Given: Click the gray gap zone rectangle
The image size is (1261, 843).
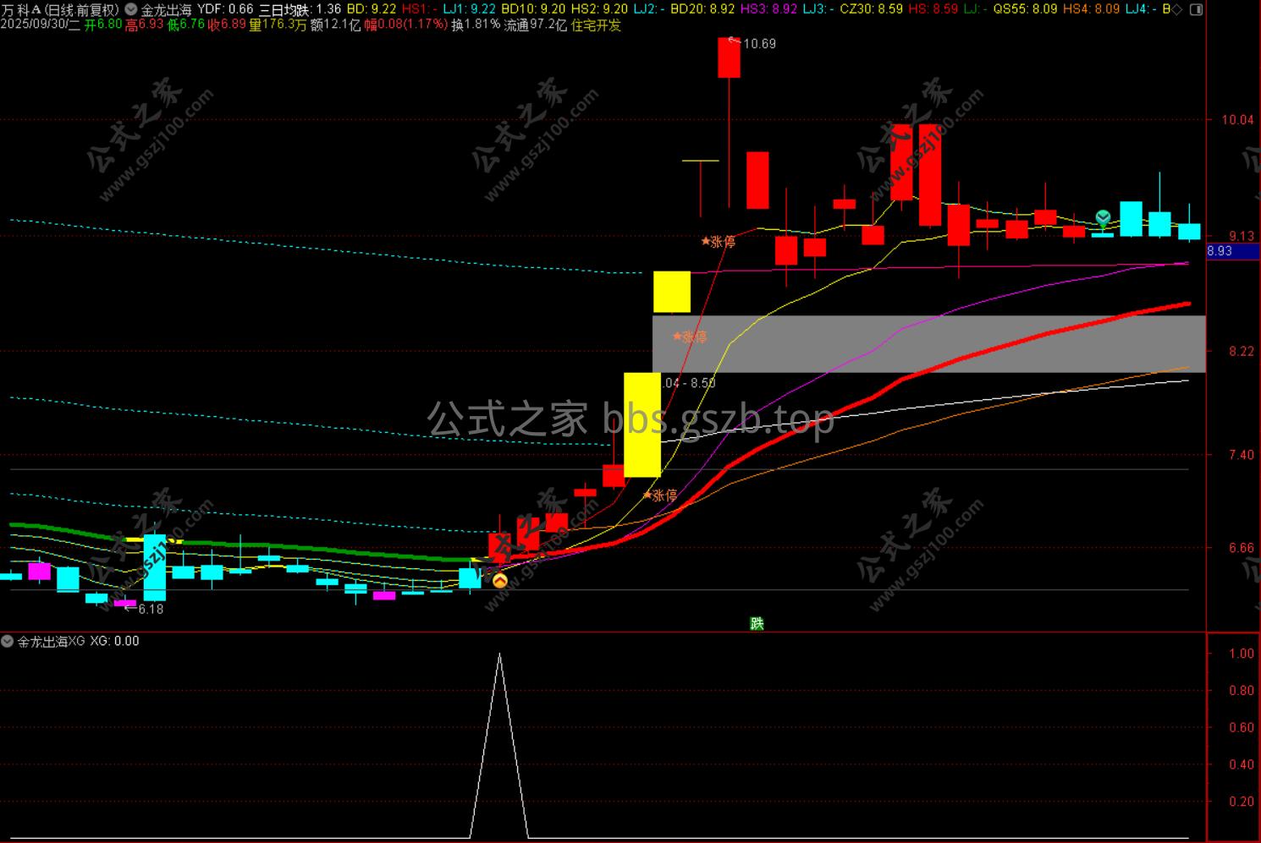Looking at the screenshot, I should (x=931, y=344).
